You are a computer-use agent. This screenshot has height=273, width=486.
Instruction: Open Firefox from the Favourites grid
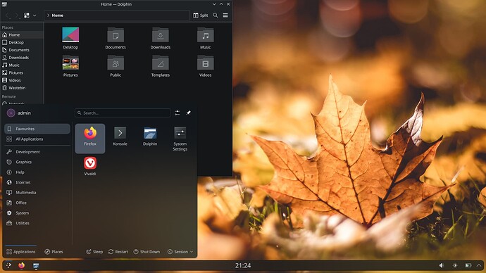(90, 139)
